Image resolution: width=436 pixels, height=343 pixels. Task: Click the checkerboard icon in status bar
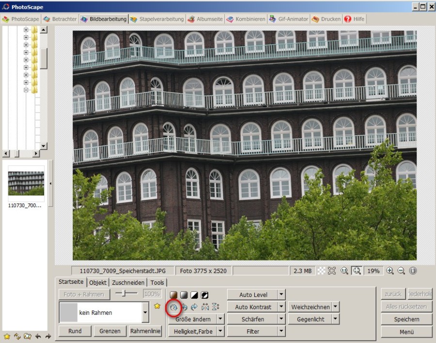click(322, 271)
